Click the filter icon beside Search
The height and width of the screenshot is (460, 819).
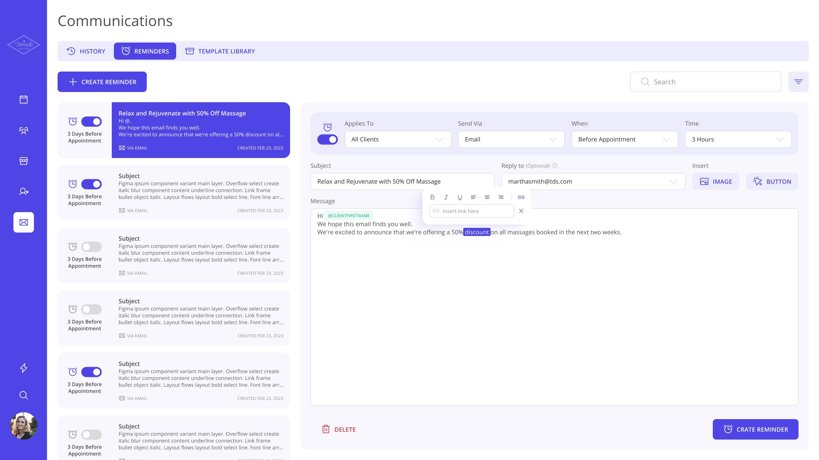click(x=798, y=82)
